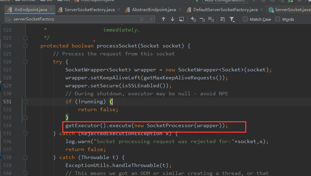This screenshot has width=311, height=176.
Task: Click getExecutor() call on line 534
Action: coord(86,125)
